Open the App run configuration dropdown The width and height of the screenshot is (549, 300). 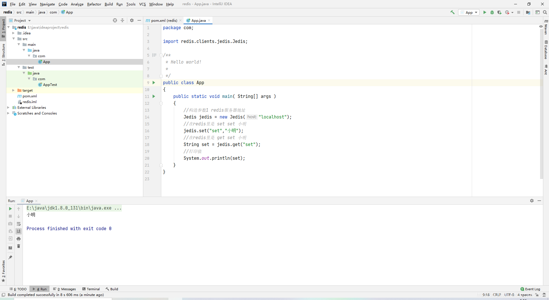tap(469, 12)
